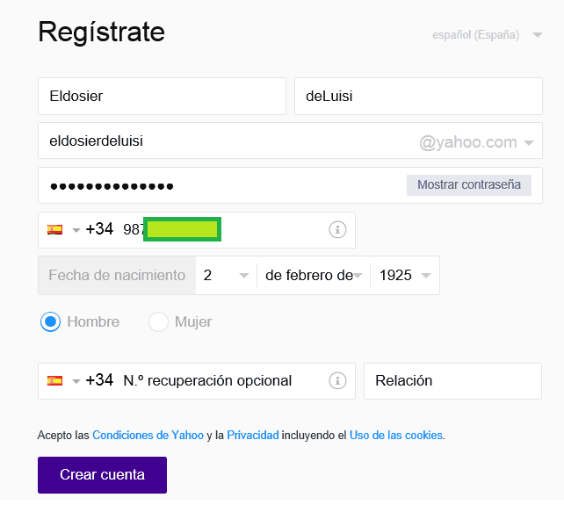Viewport: 564px width, 505px height.
Task: Open the birth day dropdown showing 2
Action: click(x=225, y=275)
